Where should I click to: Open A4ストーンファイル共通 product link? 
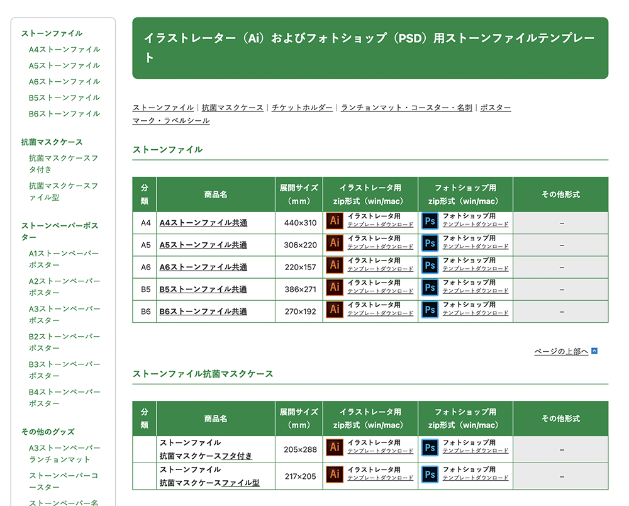203,223
